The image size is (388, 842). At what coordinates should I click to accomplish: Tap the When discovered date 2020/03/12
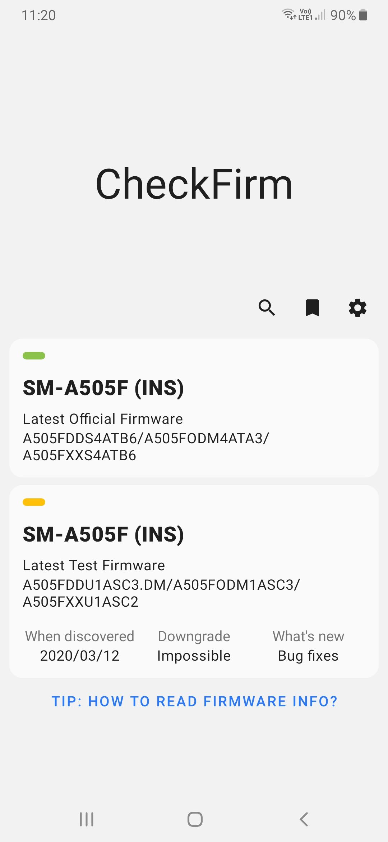point(79,656)
